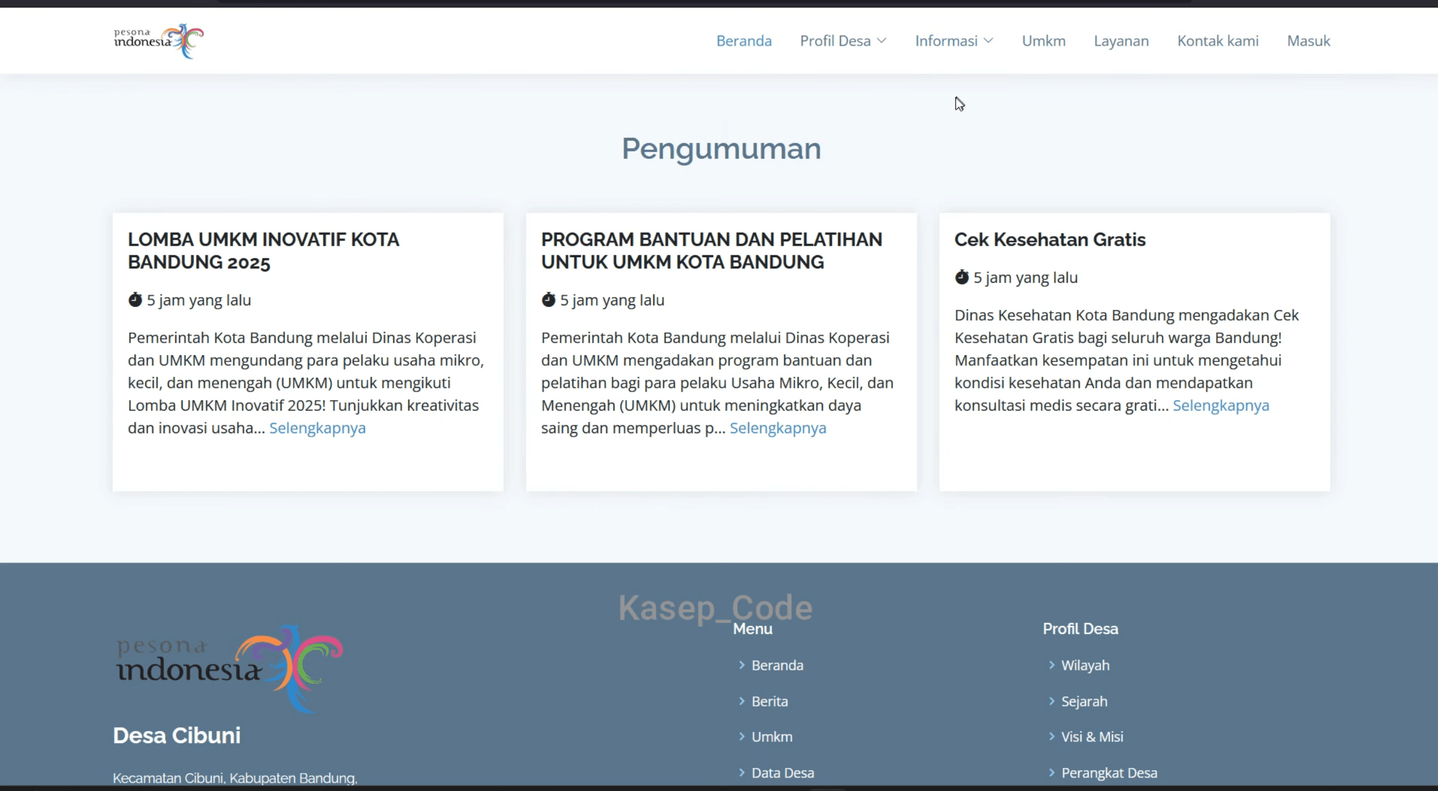The width and height of the screenshot is (1438, 791).
Task: Open Kontak kami in the navbar
Action: 1218,41
